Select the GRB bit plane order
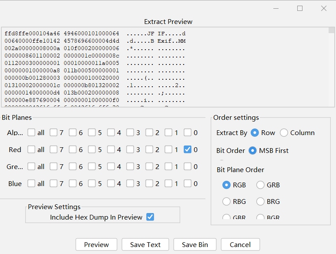This screenshot has height=254, width=336. 260,185
